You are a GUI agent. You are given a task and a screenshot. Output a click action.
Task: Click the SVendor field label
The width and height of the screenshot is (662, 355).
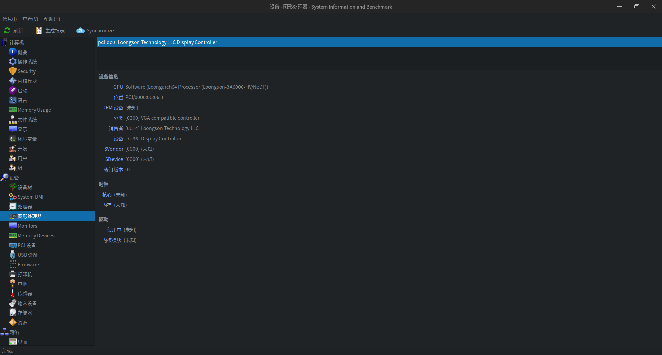coord(114,149)
